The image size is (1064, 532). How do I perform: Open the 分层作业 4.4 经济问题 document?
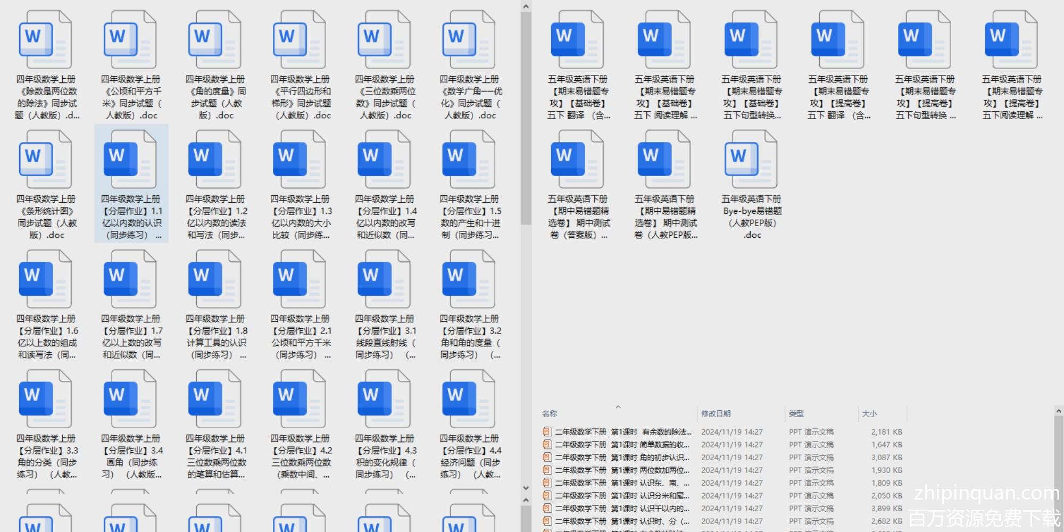click(x=469, y=400)
